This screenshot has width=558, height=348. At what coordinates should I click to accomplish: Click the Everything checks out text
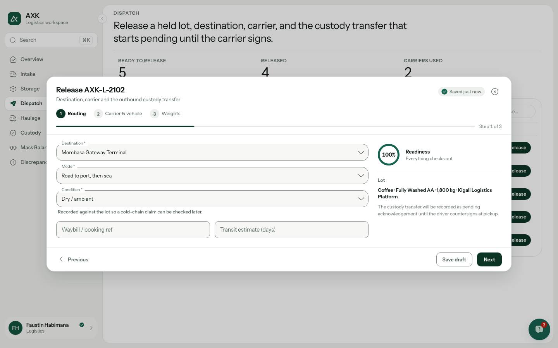429,159
